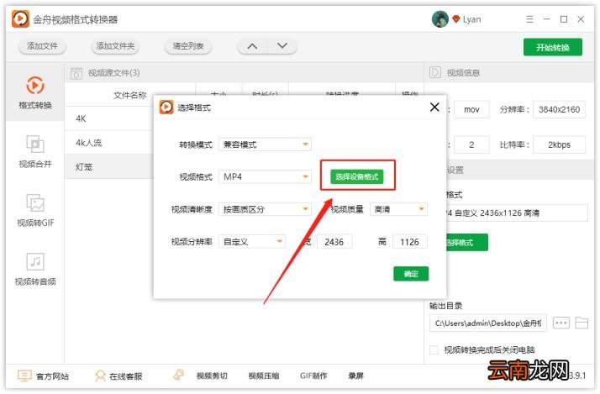Click the output directory path field
Screen dimensions: 600x394
488,323
